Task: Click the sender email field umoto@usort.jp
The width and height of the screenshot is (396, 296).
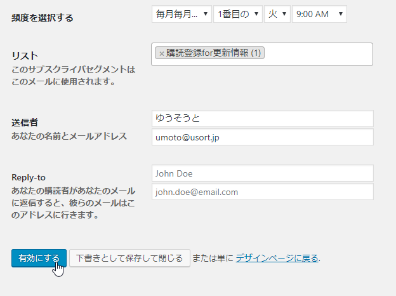Action: coord(262,137)
